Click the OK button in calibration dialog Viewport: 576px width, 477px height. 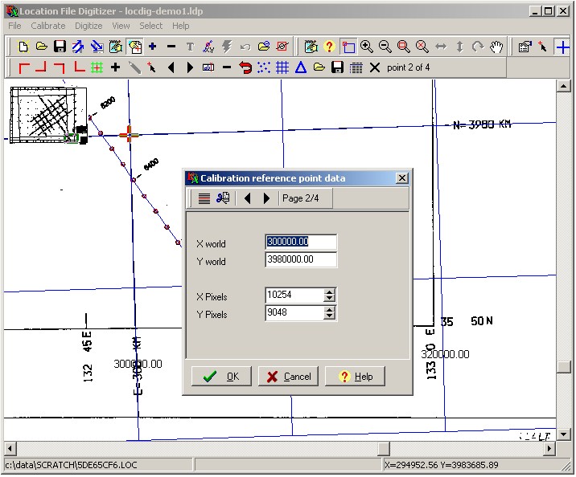point(221,376)
